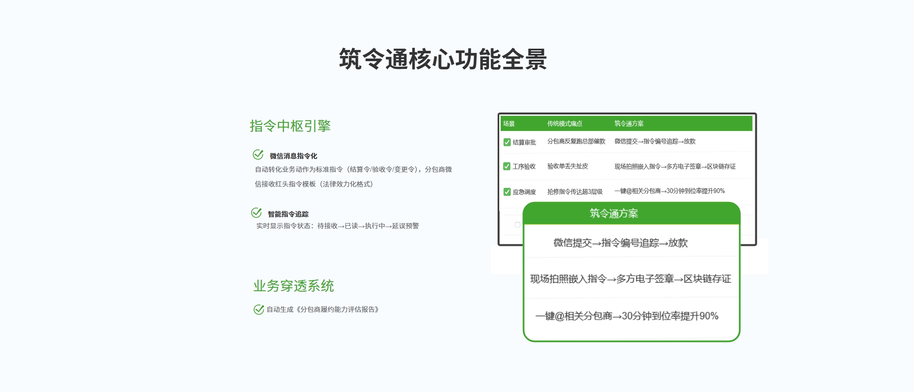Open the 指令中枢引擎 section heading
The width and height of the screenshot is (914, 392).
click(290, 126)
